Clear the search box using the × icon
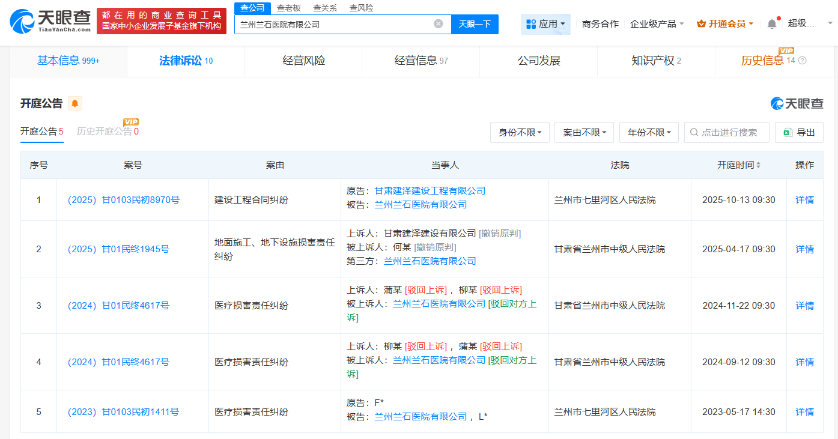The width and height of the screenshot is (838, 439). click(439, 25)
